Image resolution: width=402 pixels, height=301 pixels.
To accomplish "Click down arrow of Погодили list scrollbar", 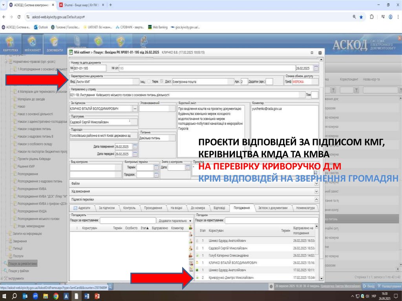I will (321, 279).
